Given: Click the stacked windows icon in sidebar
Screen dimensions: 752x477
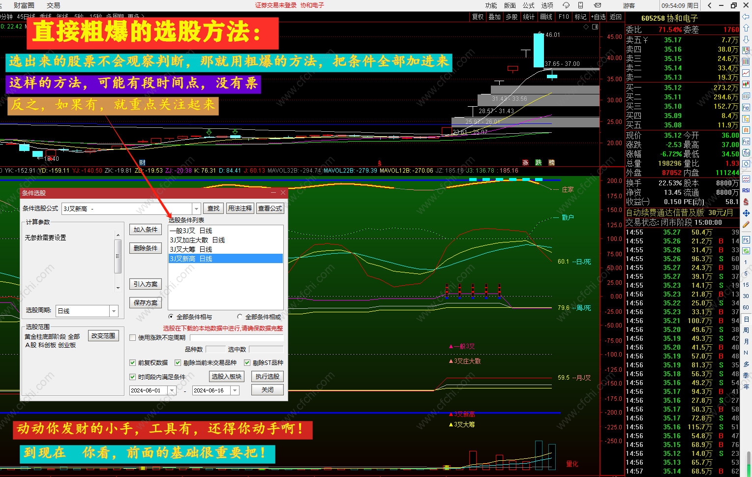Looking at the screenshot, I should click(x=746, y=95).
